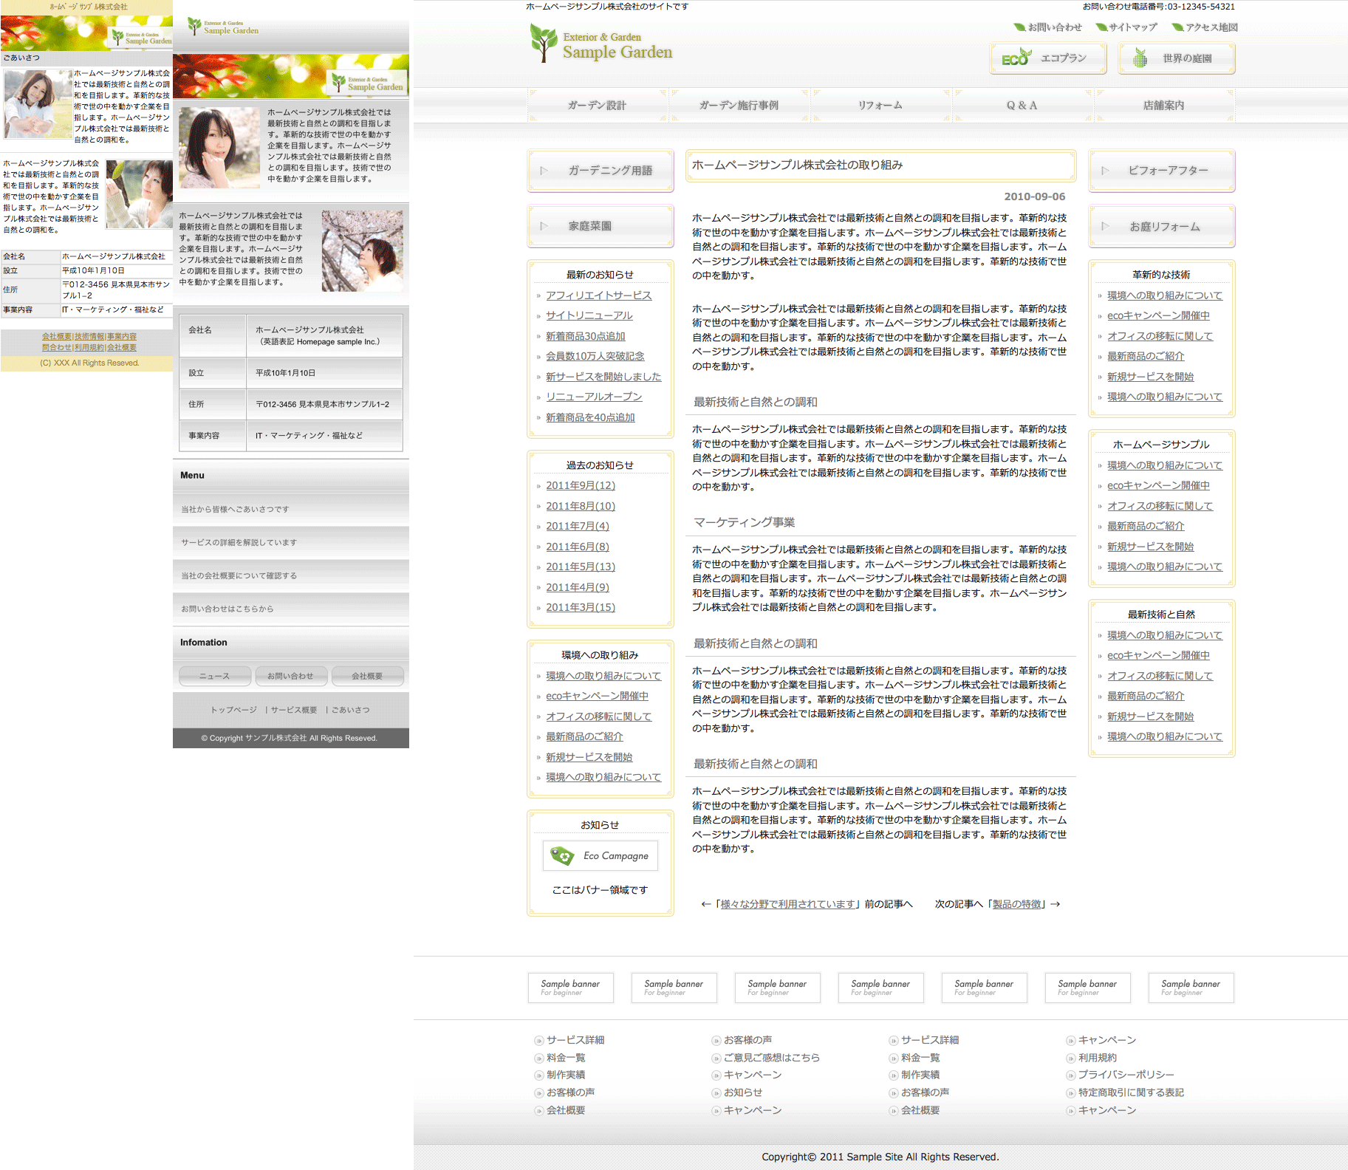Select the Q & A navigation tab

(1022, 106)
